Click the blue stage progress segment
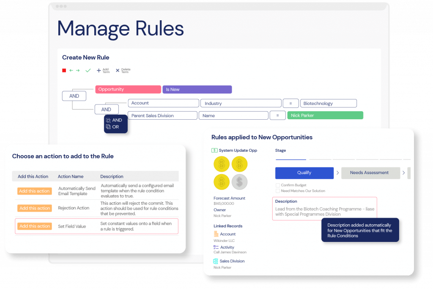The height and width of the screenshot is (290, 433). click(291, 159)
